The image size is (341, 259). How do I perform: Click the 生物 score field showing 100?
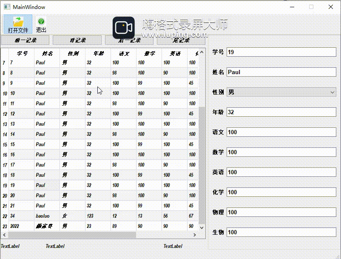[281, 232]
